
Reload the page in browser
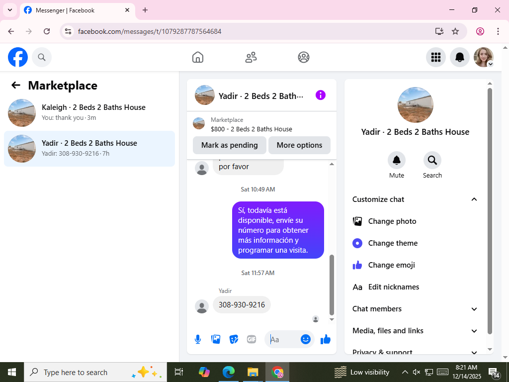click(x=47, y=31)
